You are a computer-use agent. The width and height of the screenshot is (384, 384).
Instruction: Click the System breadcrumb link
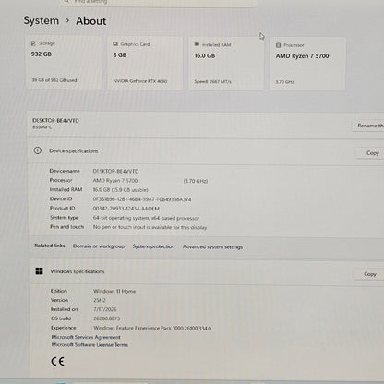[42, 20]
